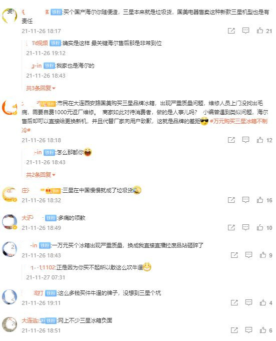Share the comment with 16 likes
Screen dimensions: 276x341
(231, 200)
